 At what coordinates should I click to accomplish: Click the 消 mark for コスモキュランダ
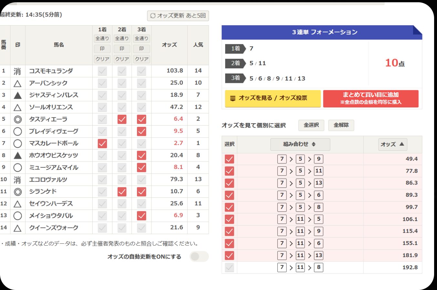(x=18, y=71)
